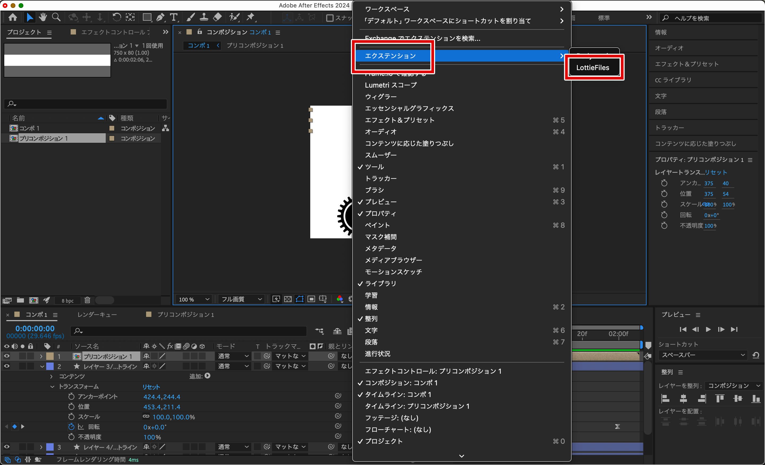
Task: Choose LottieFiles from the extension submenu
Action: (x=592, y=68)
